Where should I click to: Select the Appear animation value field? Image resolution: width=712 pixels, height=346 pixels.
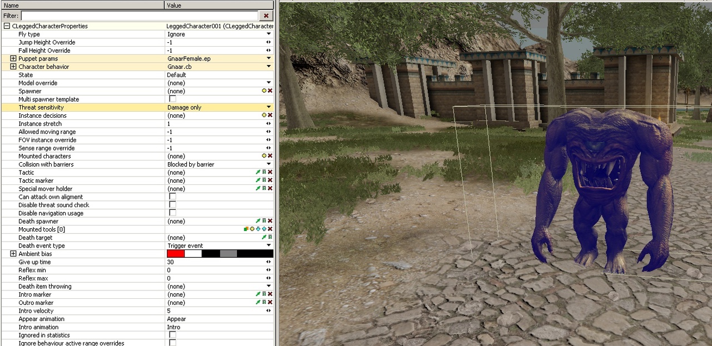tap(219, 319)
